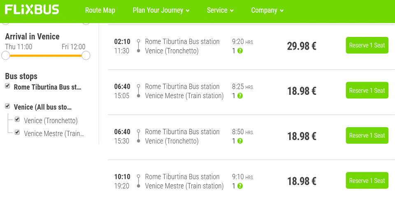The height and width of the screenshot is (197, 395).
Task: Expand the Company menu
Action: [x=267, y=10]
